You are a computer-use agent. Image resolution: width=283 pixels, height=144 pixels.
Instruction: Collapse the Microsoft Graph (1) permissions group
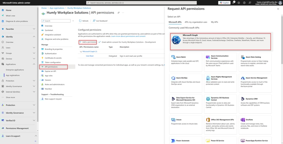pyautogui.click(x=81, y=51)
